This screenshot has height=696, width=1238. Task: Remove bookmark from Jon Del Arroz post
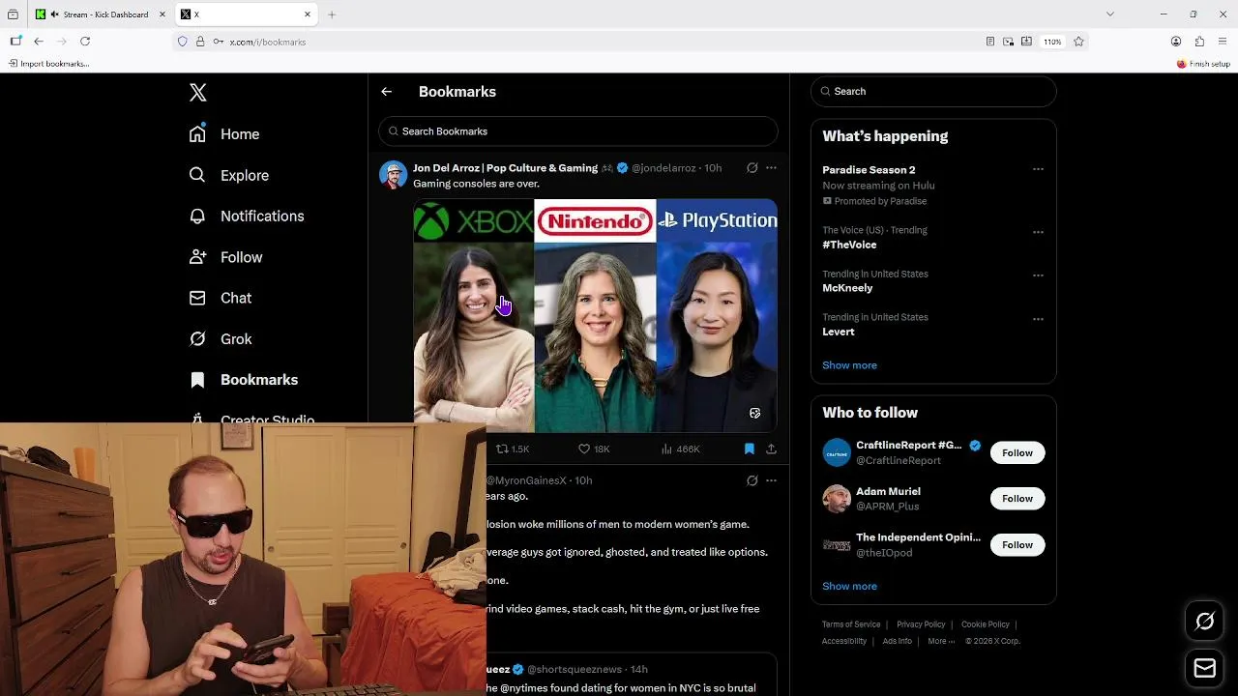point(749,449)
